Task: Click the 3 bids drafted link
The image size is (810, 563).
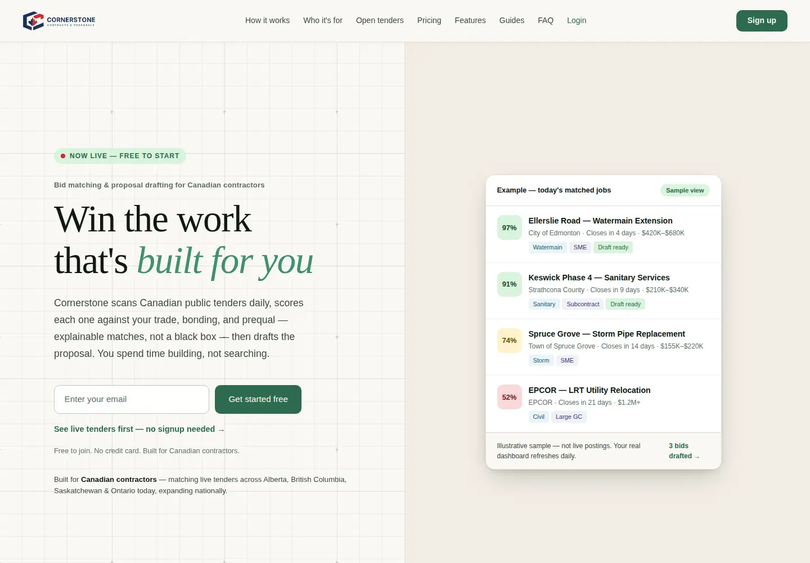Action: coord(684,451)
